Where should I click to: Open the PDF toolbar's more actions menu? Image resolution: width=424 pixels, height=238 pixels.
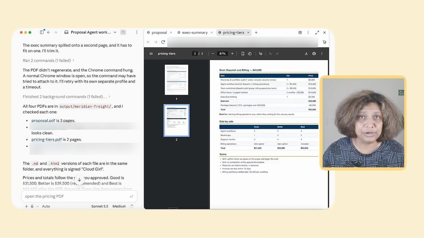322,54
